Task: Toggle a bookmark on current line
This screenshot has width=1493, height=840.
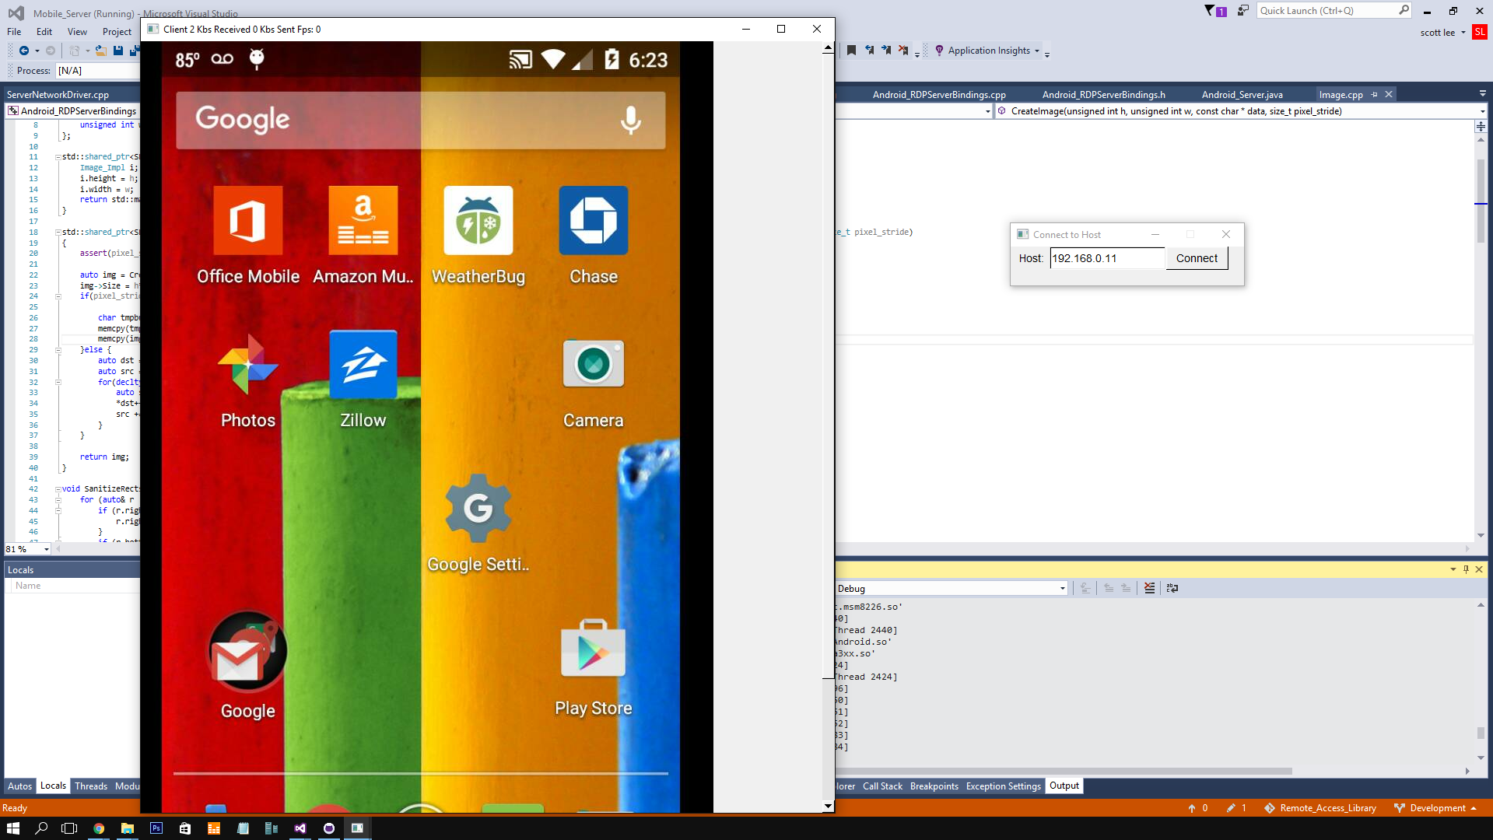Action: [x=851, y=51]
